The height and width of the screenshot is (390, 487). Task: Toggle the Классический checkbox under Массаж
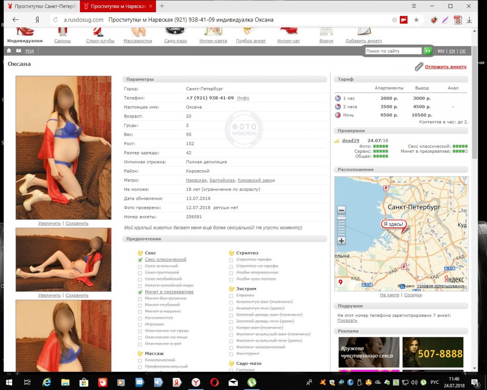(140, 360)
